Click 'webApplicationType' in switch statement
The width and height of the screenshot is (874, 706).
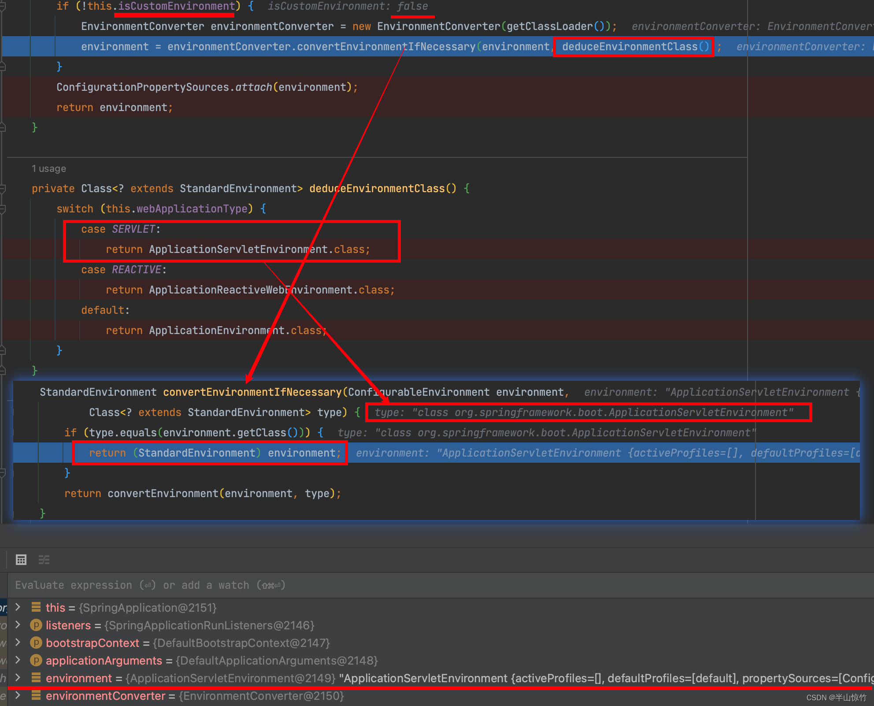192,209
